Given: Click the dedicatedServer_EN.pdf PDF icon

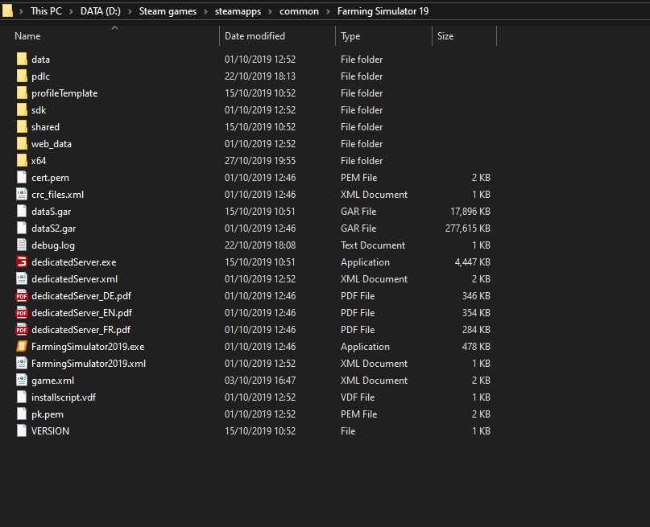Looking at the screenshot, I should [x=22, y=313].
